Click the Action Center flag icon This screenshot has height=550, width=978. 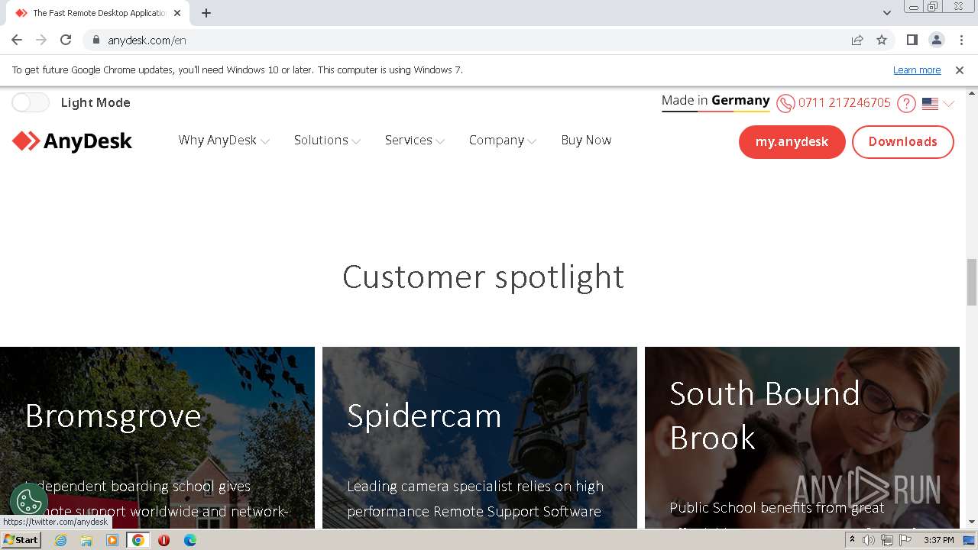point(905,540)
